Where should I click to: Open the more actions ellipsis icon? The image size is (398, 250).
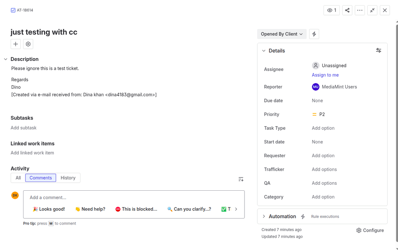pyautogui.click(x=360, y=10)
